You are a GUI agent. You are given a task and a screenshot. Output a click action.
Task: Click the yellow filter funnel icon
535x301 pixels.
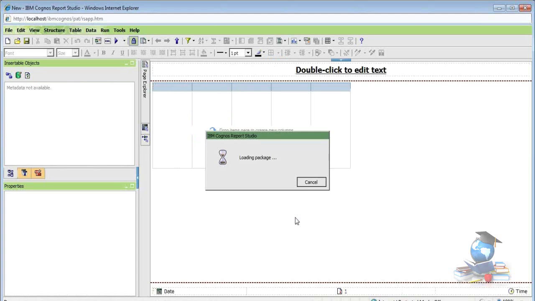pyautogui.click(x=188, y=41)
